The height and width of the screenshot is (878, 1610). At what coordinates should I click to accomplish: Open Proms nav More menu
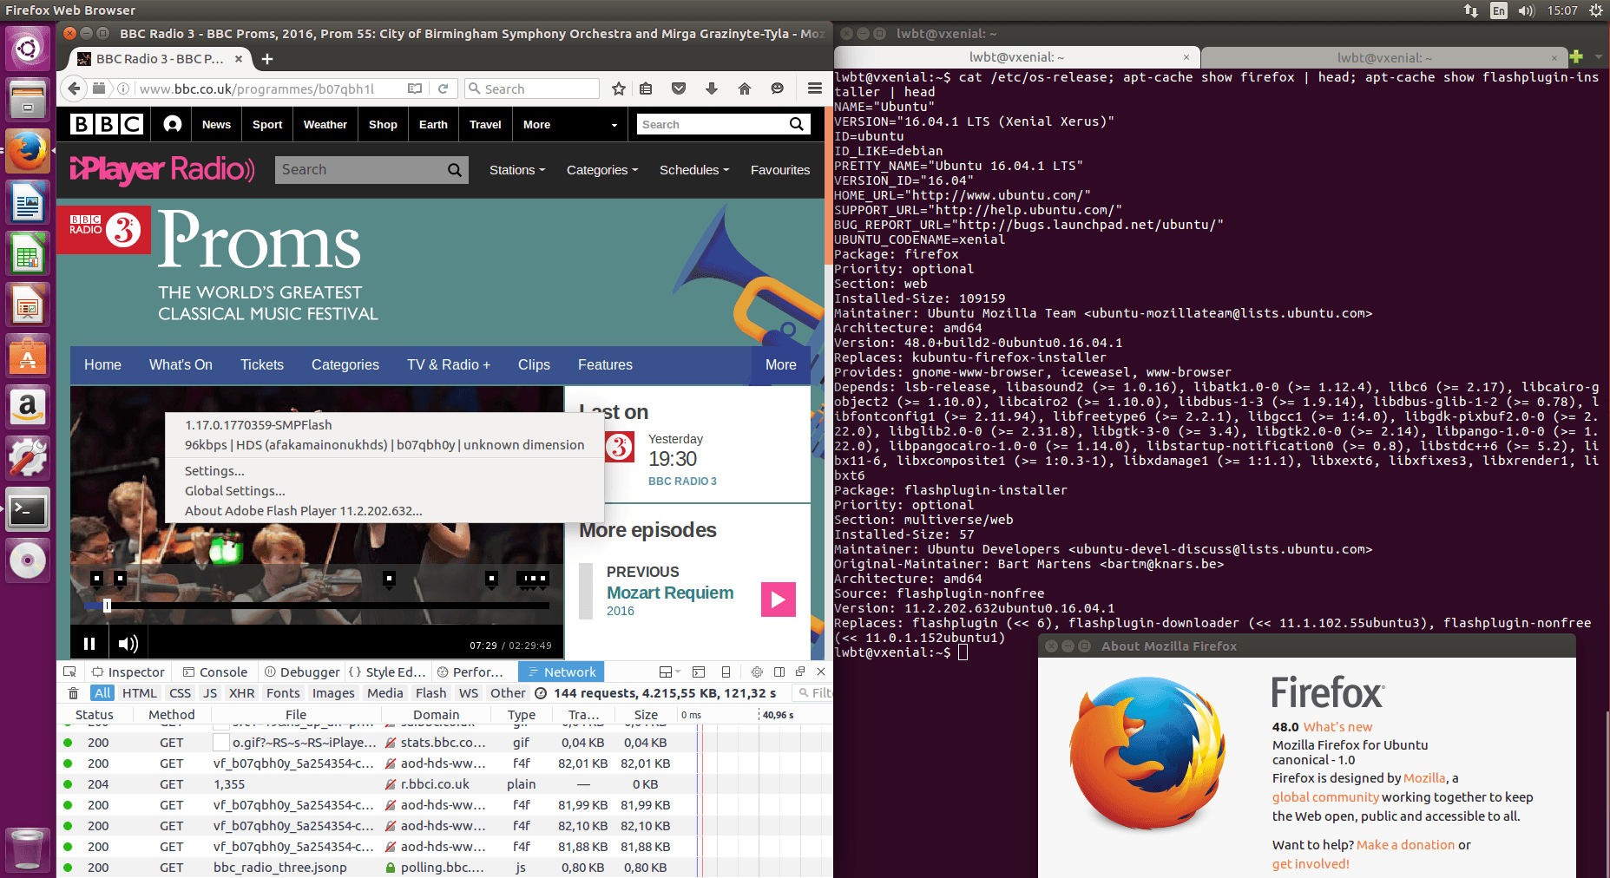[x=780, y=365]
